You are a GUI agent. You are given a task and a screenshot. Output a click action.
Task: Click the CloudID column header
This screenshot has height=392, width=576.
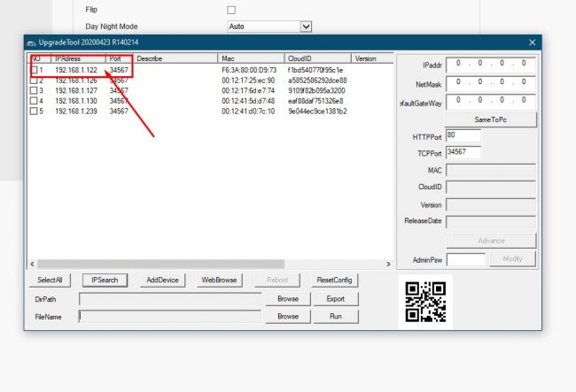(317, 58)
